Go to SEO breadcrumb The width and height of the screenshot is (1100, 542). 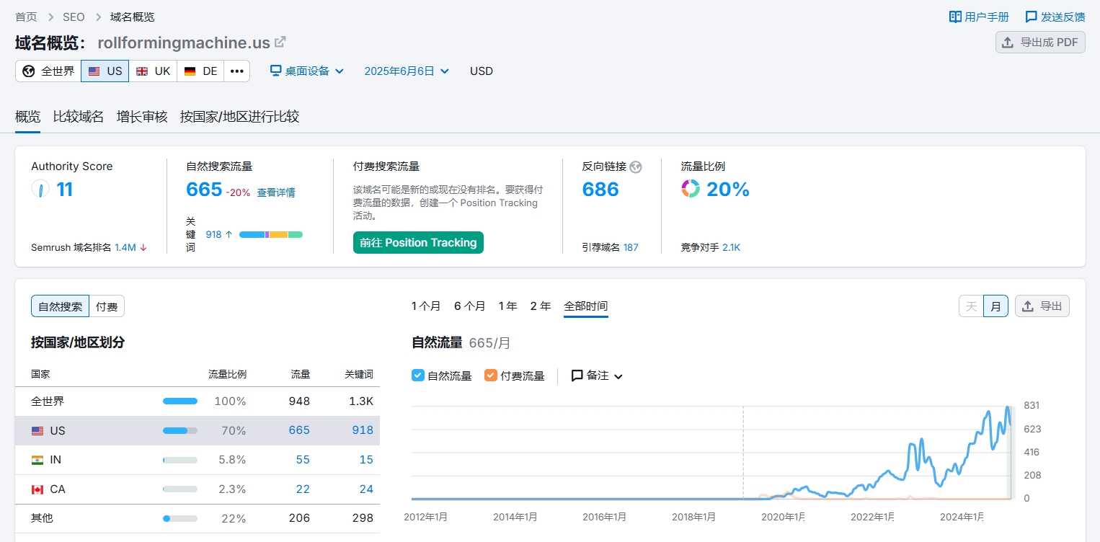(74, 17)
